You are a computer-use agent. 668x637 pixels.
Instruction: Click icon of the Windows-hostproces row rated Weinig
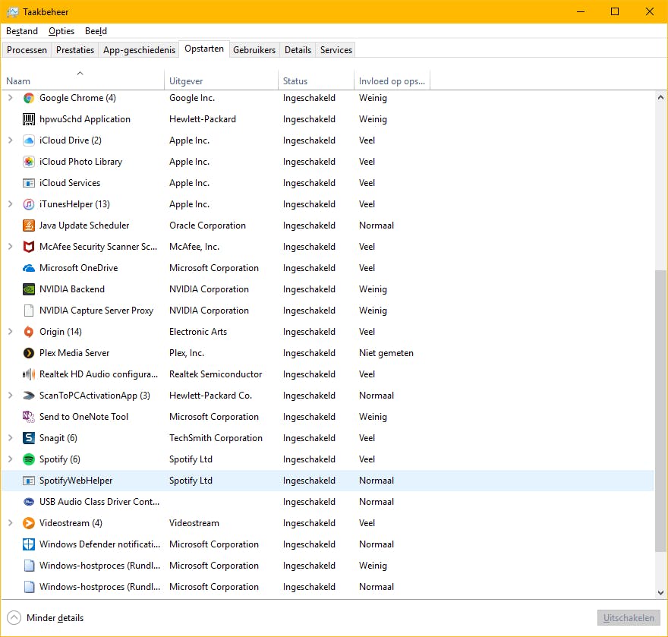pos(29,566)
